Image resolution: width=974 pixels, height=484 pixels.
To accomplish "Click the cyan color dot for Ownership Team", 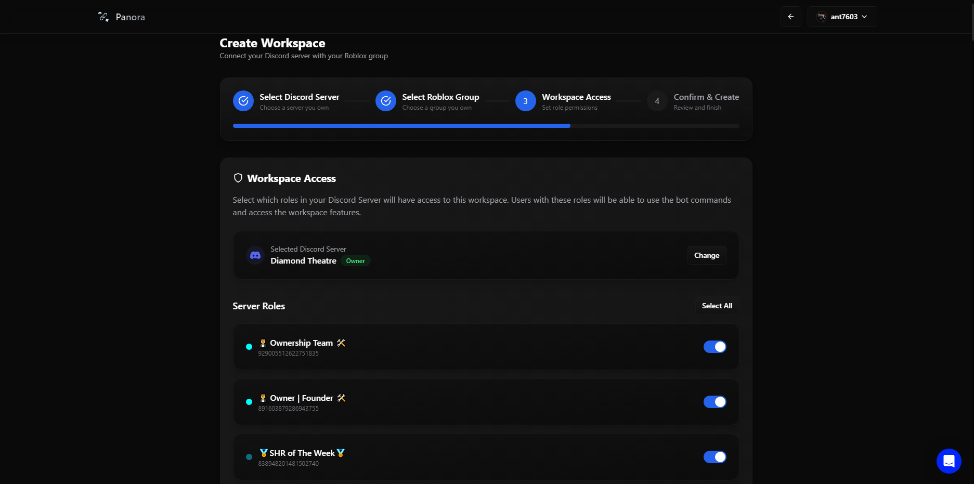I will coord(249,347).
